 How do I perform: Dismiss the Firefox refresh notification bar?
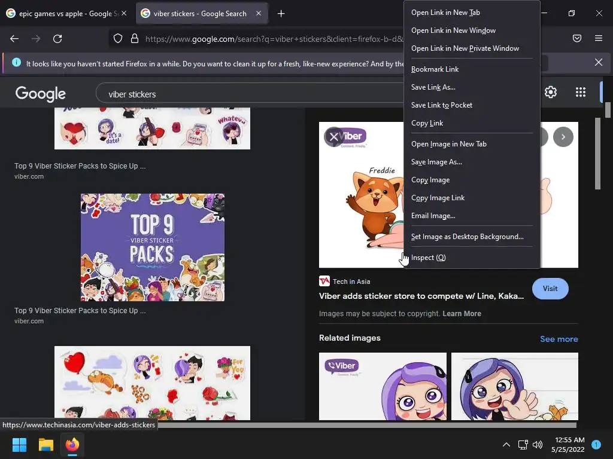(x=599, y=62)
